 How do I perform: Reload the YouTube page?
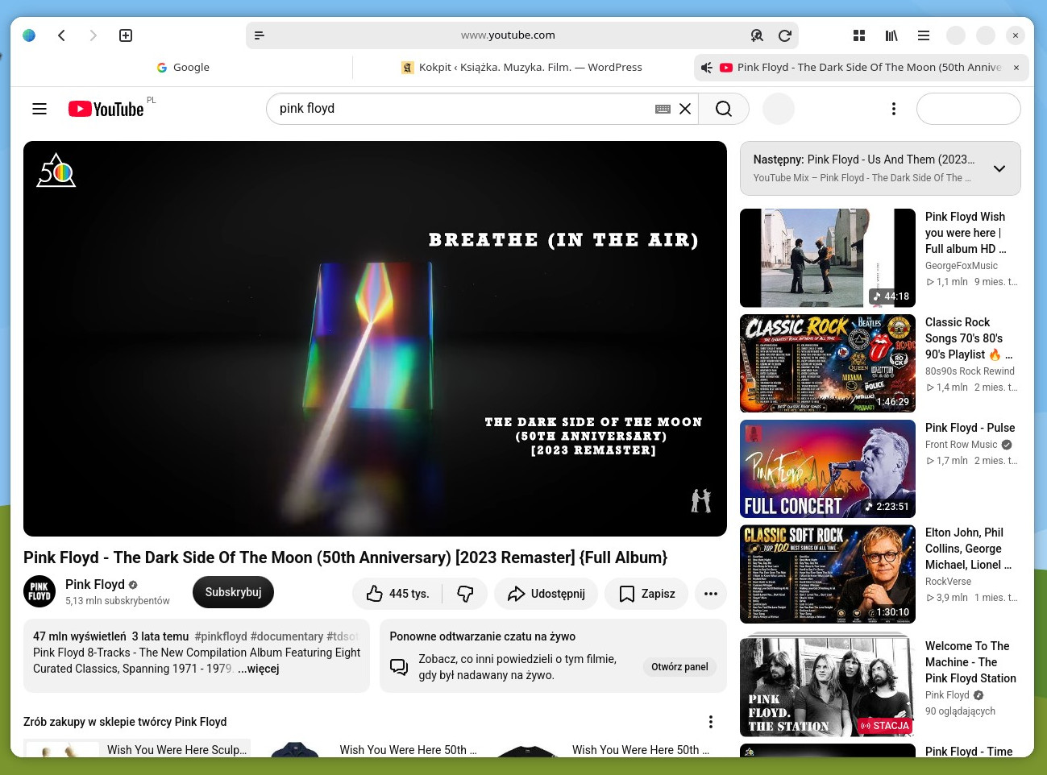point(784,35)
